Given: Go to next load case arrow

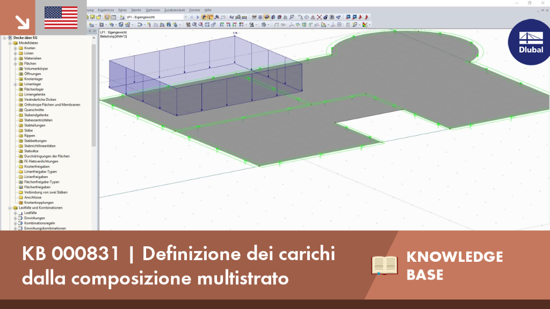Looking at the screenshot, I should (198, 17).
